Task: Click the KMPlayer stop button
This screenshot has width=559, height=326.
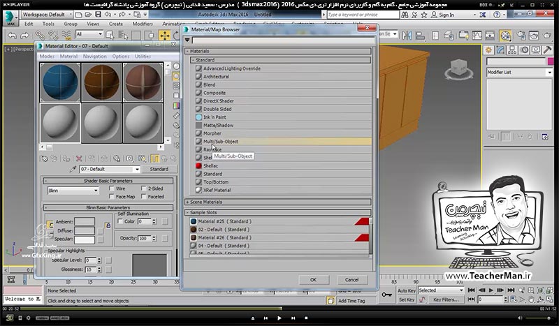Action: pos(306,318)
